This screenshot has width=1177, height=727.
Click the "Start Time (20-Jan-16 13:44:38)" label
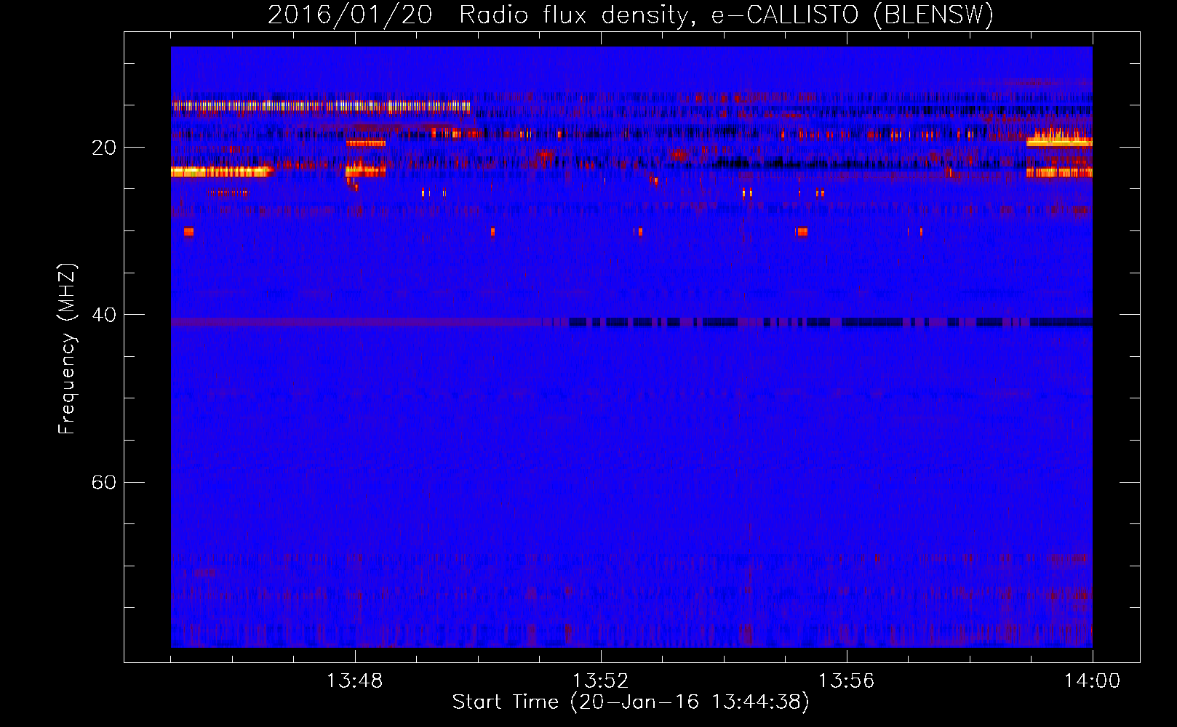pyautogui.click(x=630, y=702)
